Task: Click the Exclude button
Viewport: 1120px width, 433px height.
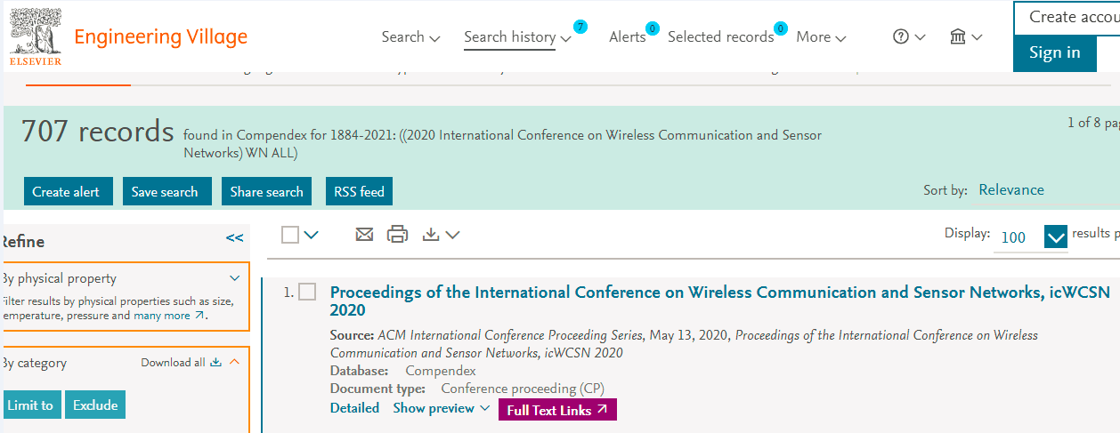Action: pyautogui.click(x=95, y=405)
